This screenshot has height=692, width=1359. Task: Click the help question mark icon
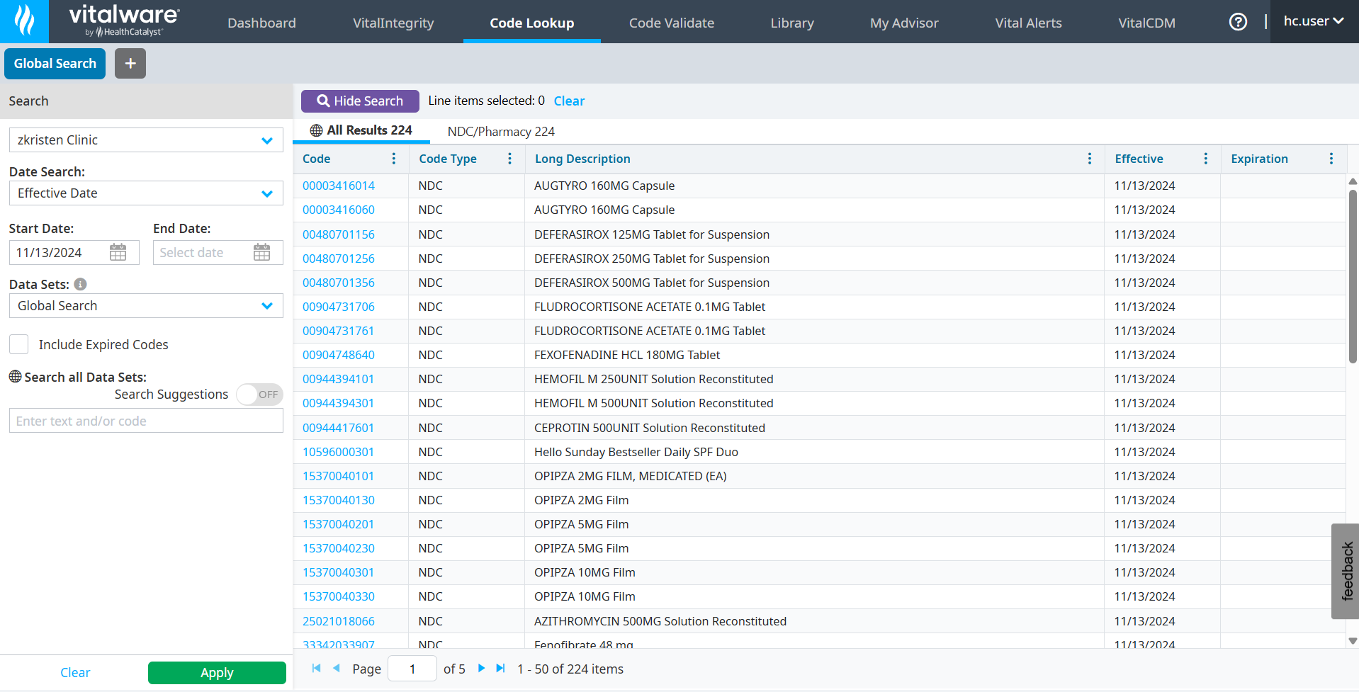pos(1237,22)
